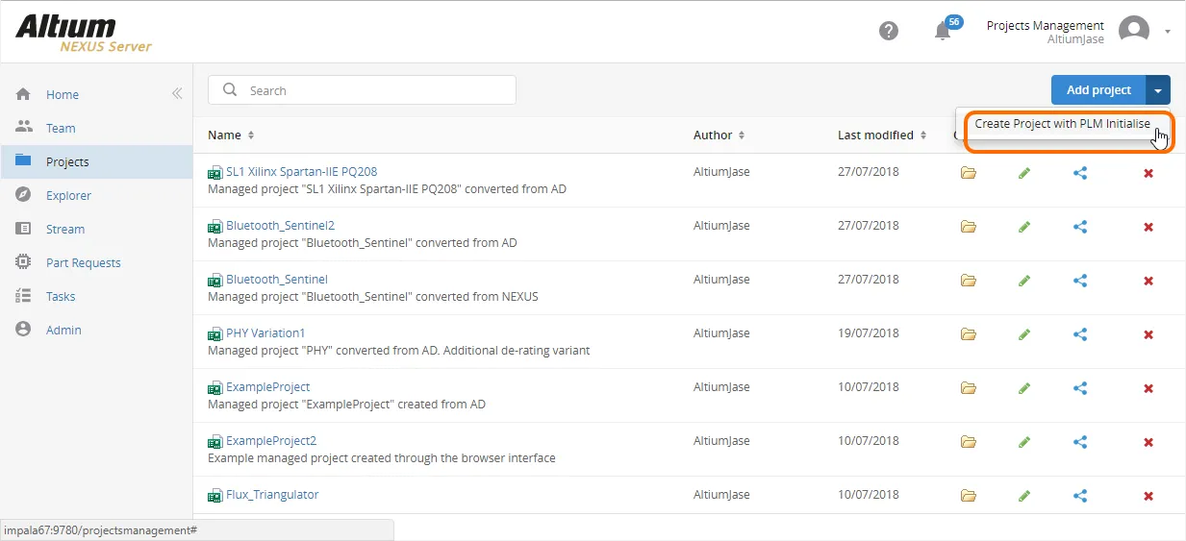Share the ExampleProject project
1186x541 pixels.
[x=1080, y=388]
